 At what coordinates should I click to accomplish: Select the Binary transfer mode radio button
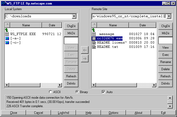tap(77, 92)
